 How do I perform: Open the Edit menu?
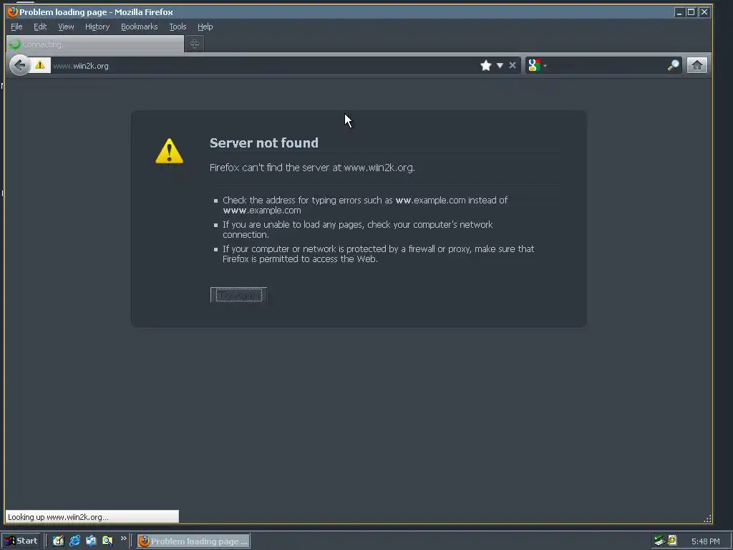click(40, 26)
